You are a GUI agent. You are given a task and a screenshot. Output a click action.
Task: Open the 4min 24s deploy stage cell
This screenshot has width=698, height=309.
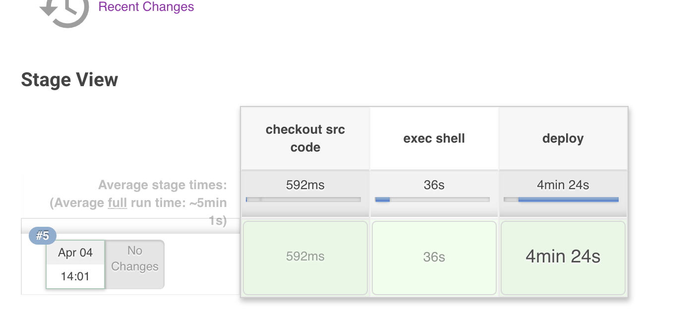coord(563,257)
